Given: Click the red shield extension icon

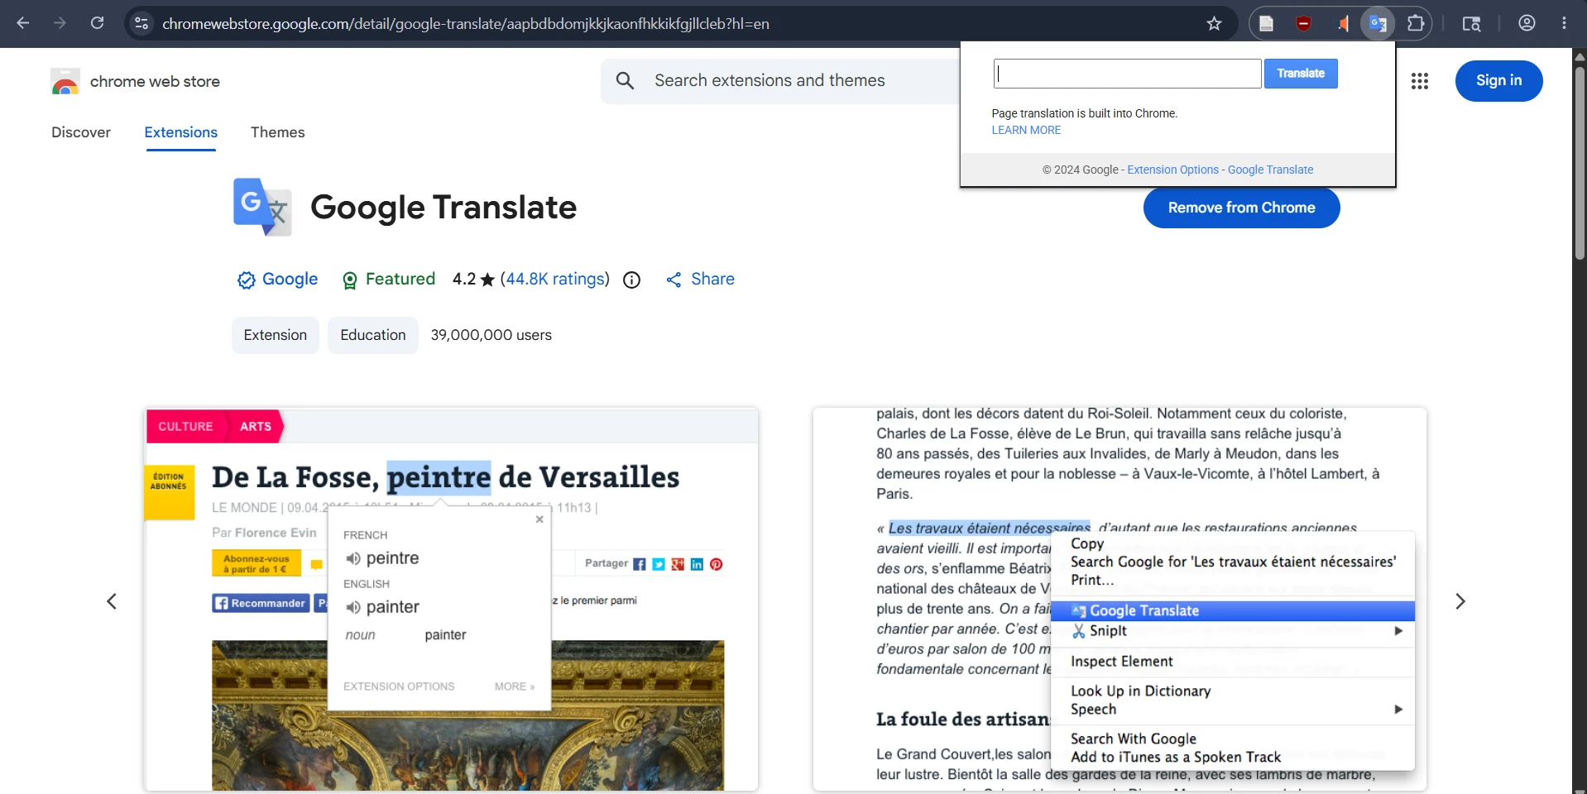Looking at the screenshot, I should [1304, 23].
